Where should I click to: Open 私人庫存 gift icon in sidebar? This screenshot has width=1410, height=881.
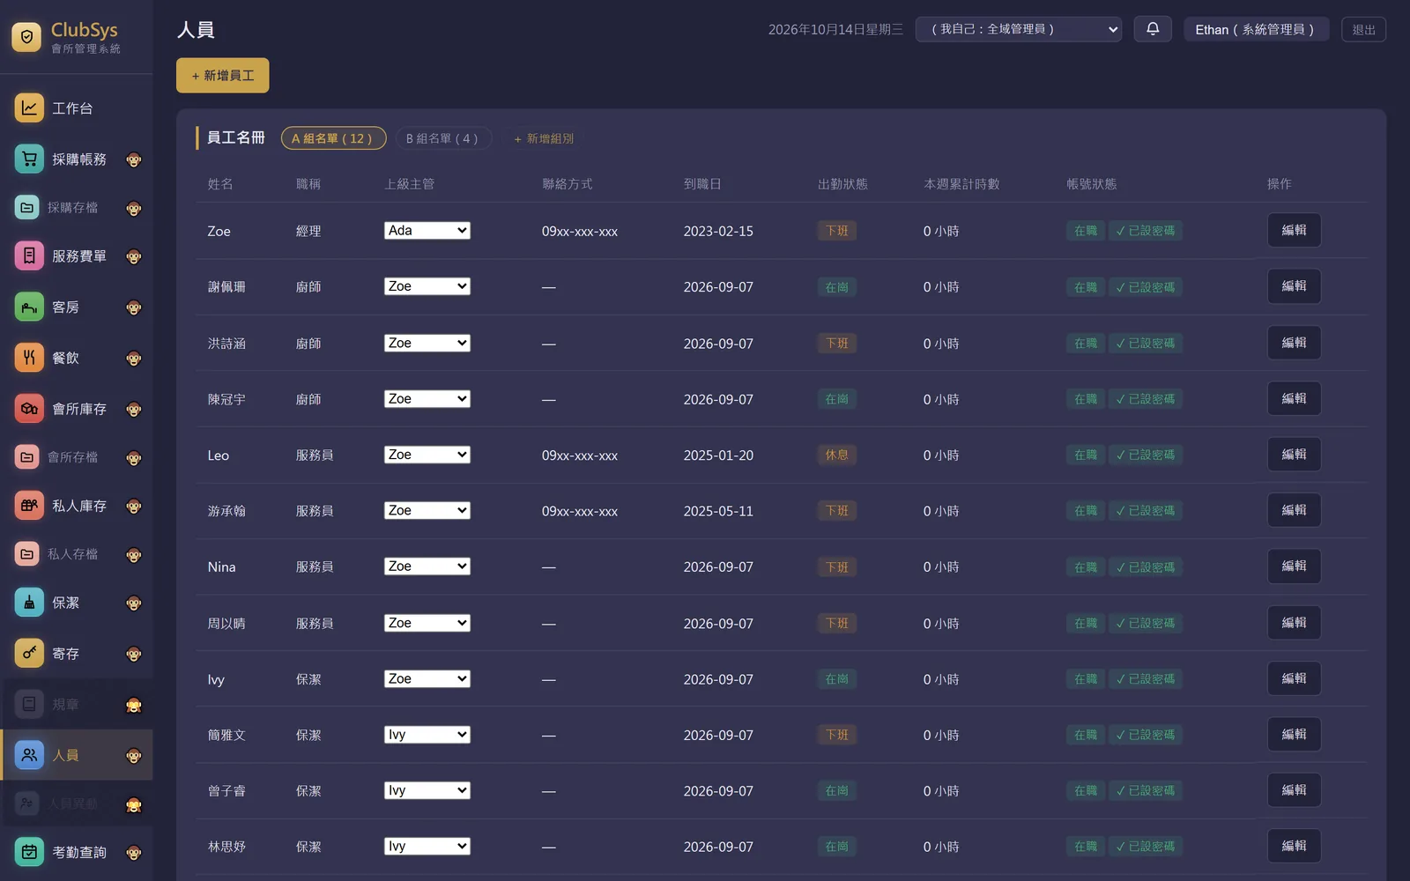[29, 506]
